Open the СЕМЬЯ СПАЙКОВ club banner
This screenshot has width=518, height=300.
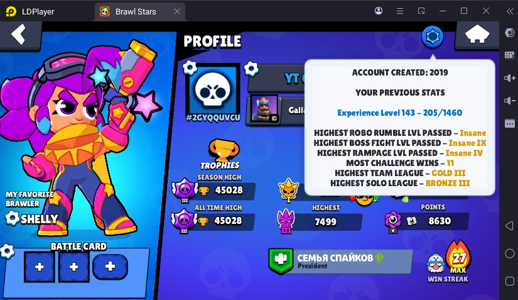[x=340, y=261]
